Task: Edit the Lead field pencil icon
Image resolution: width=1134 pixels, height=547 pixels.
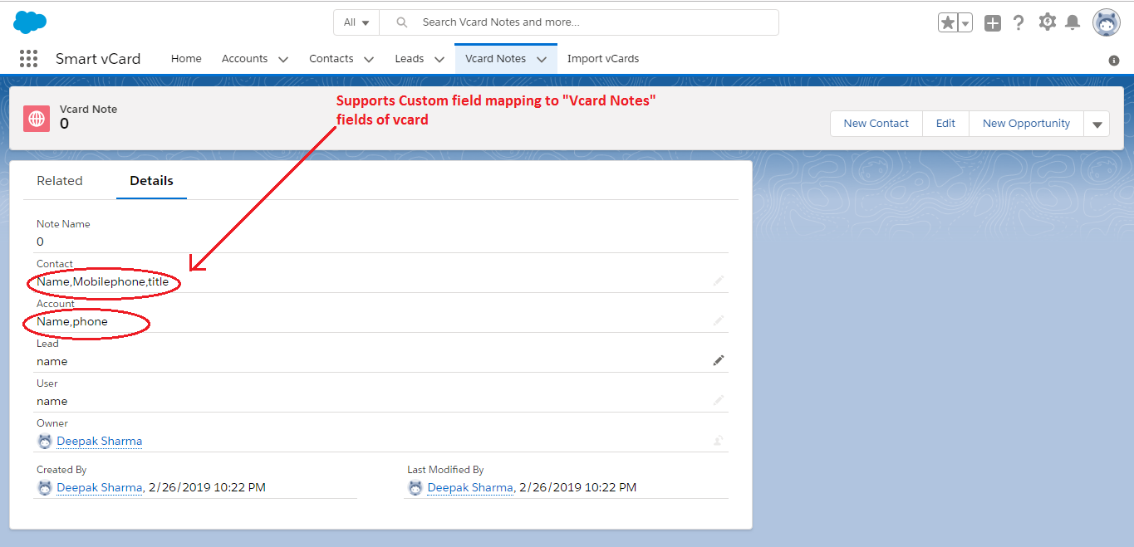Action: 719,360
